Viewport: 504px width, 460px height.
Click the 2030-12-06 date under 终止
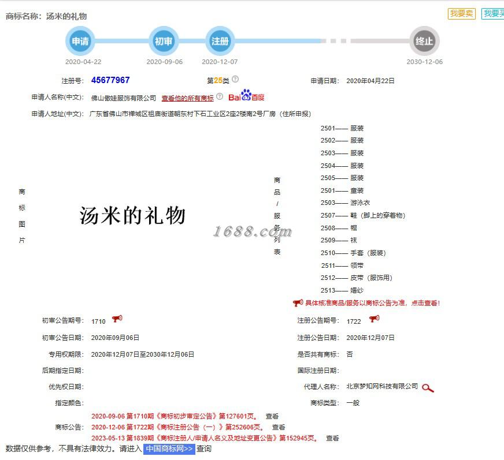425,62
